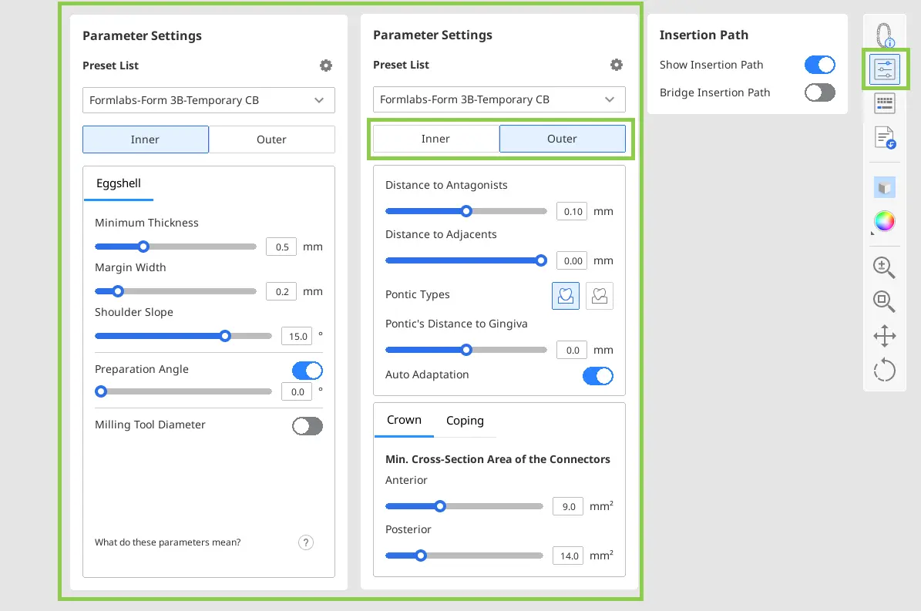This screenshot has width=921, height=611.
Task: Click the 'Pontic Types' label
Action: coord(418,294)
